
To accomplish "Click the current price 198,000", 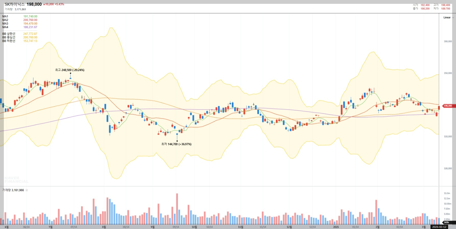I will pos(34,4).
